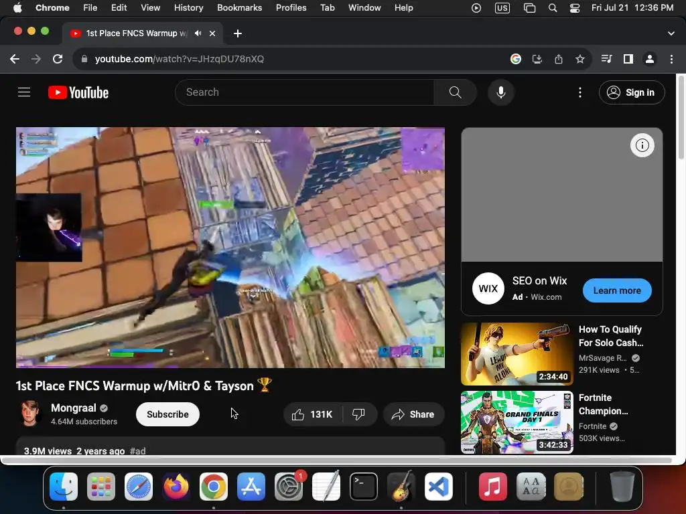The image size is (686, 514).
Task: Open Chrome three-dot menu
Action: click(671, 59)
